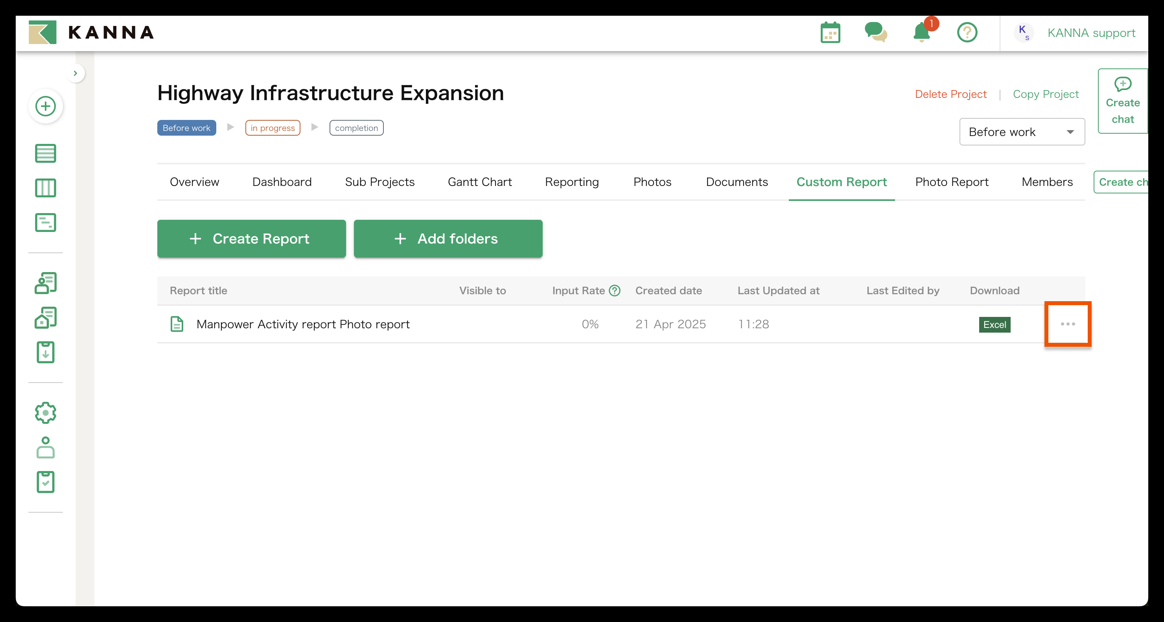The height and width of the screenshot is (622, 1164).
Task: Open the settings gear in sidebar
Action: 46,412
